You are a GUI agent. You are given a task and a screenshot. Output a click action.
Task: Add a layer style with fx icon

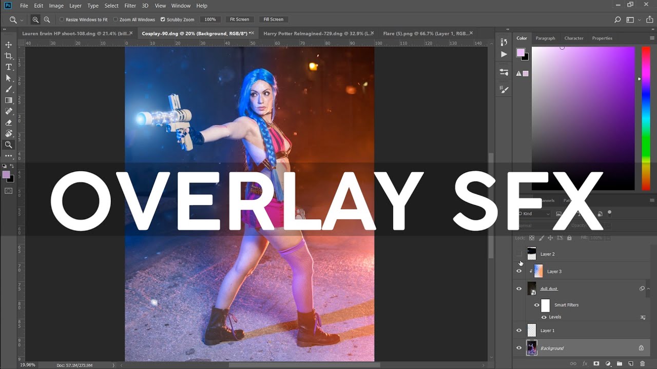click(585, 363)
